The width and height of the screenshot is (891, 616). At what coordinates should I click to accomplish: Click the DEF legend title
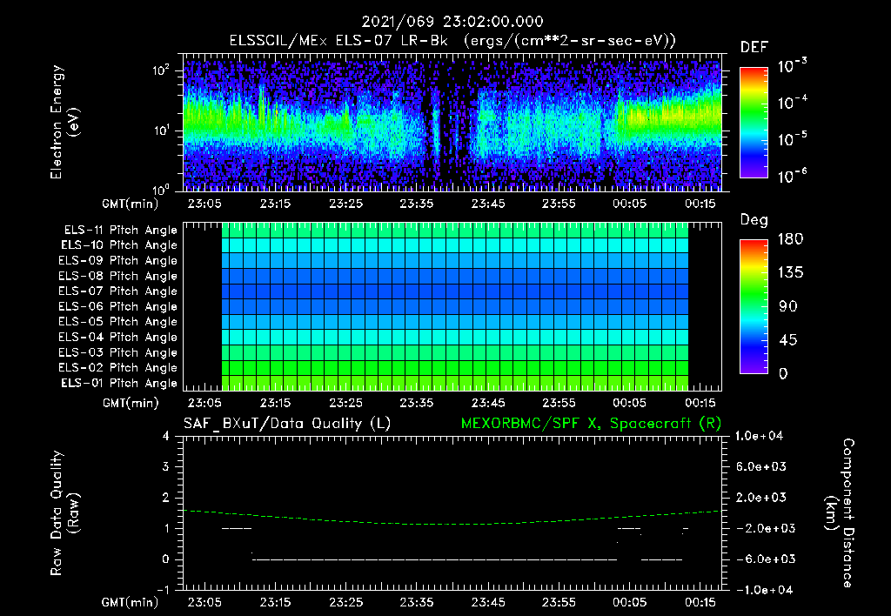(x=754, y=47)
